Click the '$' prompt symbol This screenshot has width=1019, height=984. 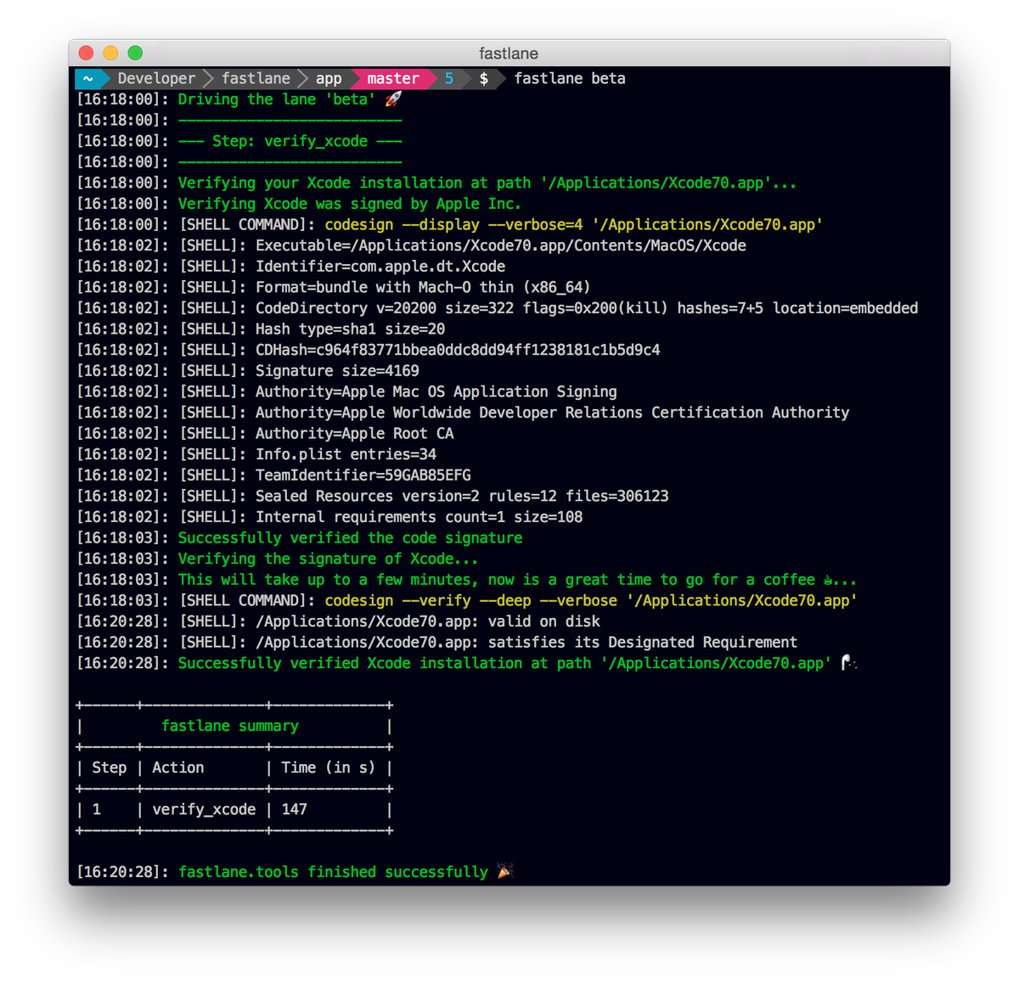click(x=484, y=78)
